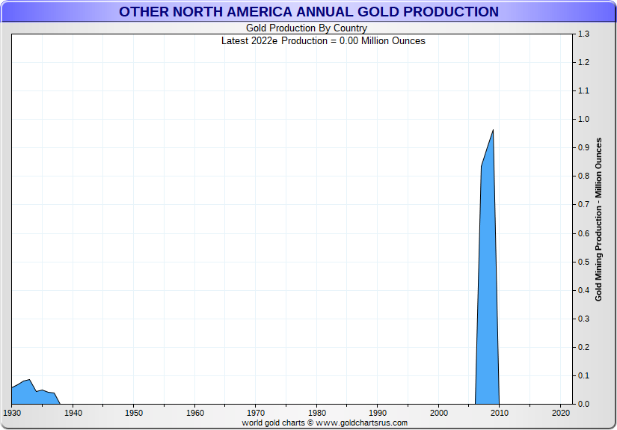
Task: Click the 1.3 value on the y-axis
Action: pos(583,34)
